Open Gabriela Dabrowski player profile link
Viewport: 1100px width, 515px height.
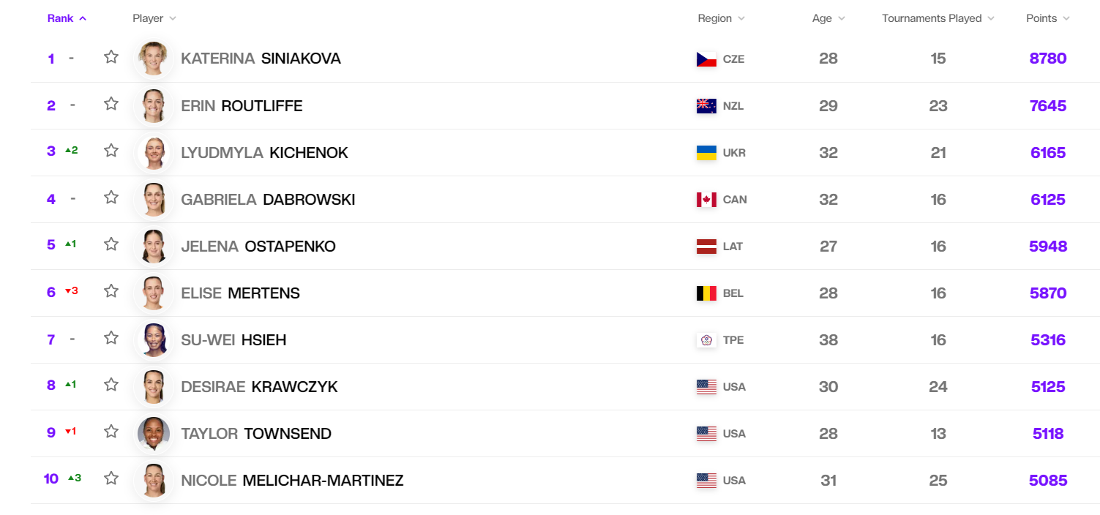268,200
